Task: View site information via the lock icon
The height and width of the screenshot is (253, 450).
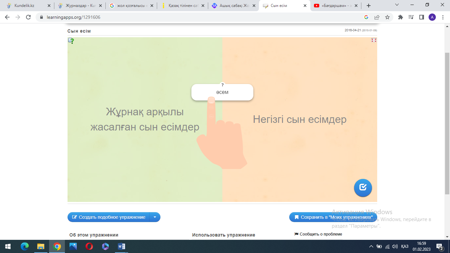Action: 42,17
